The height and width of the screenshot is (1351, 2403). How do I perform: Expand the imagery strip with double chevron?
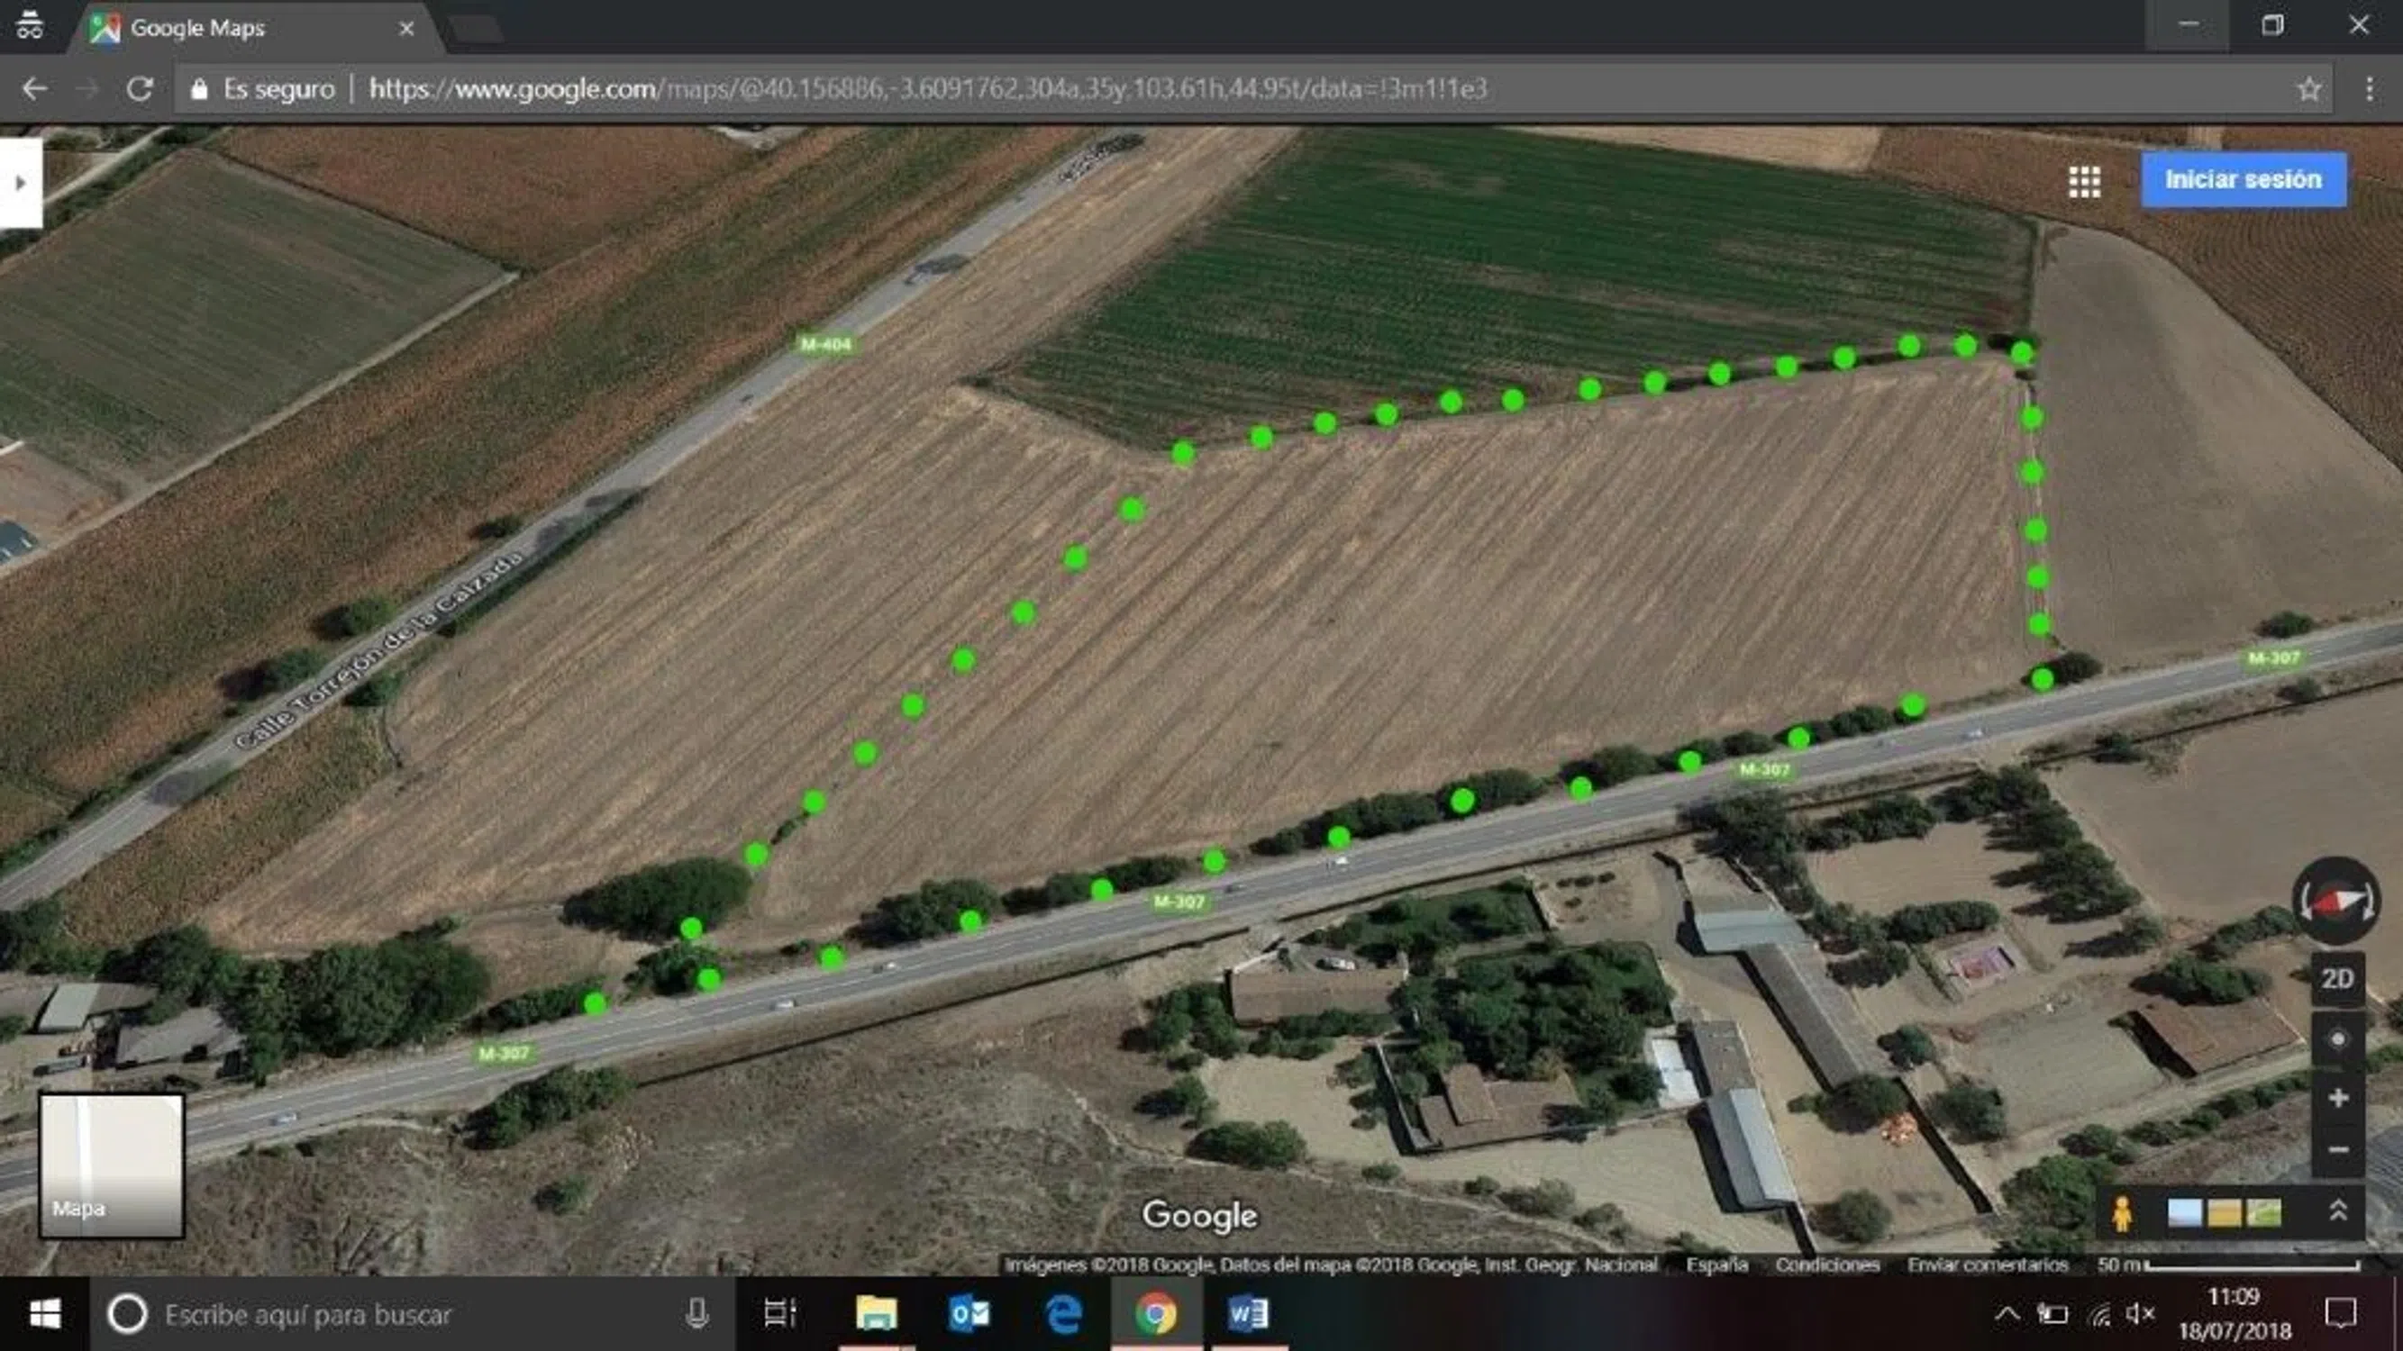click(x=2338, y=1211)
